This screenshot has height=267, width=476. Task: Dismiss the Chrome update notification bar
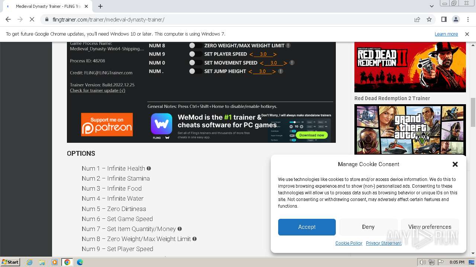467,34
